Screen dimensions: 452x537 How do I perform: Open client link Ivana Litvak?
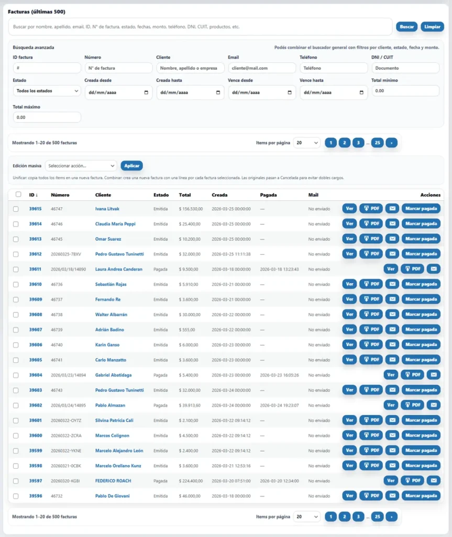(x=107, y=209)
